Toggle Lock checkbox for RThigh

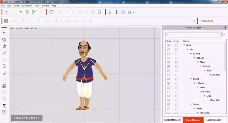(176, 54)
